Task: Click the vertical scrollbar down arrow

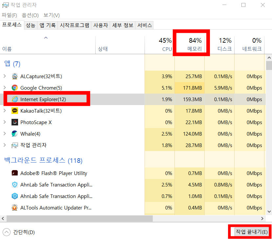Action: (269, 211)
